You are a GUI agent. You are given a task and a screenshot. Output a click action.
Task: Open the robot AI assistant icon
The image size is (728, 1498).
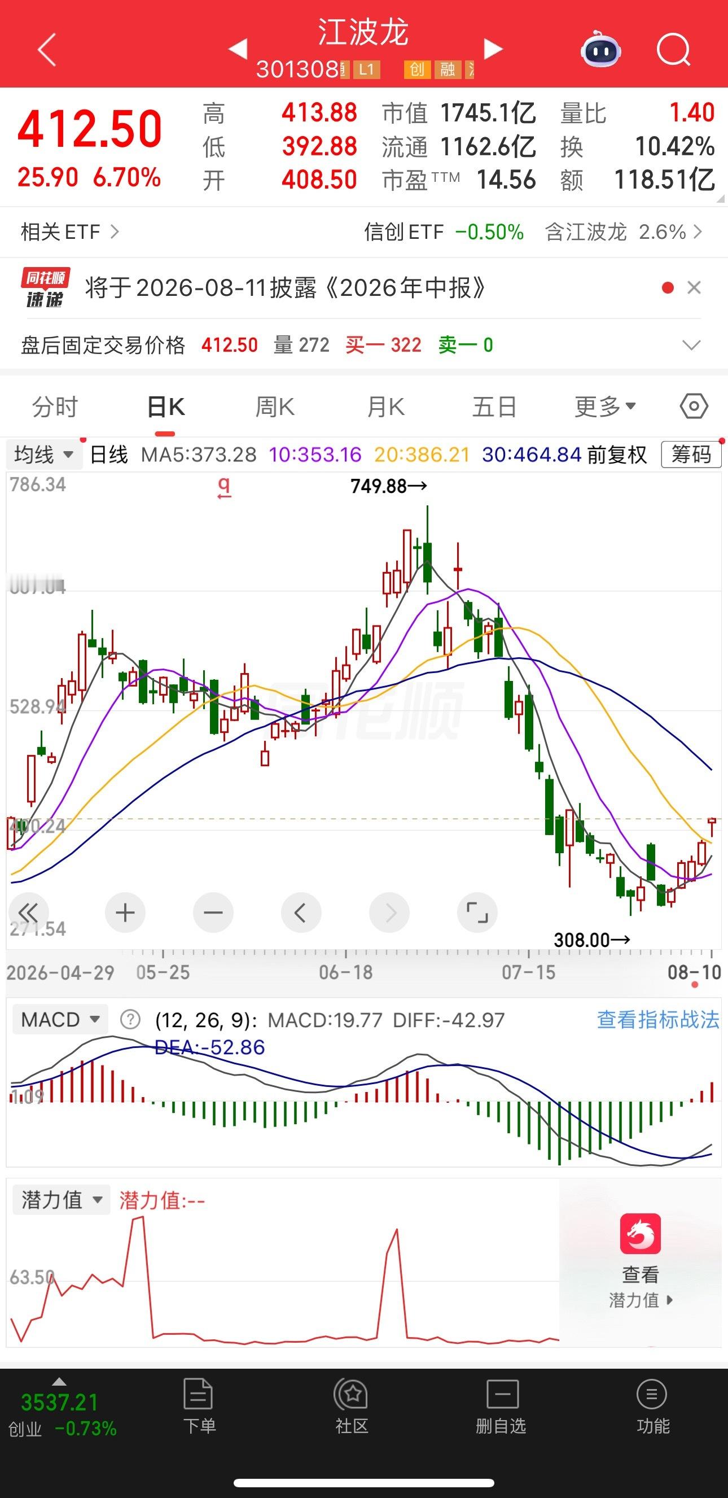[601, 50]
